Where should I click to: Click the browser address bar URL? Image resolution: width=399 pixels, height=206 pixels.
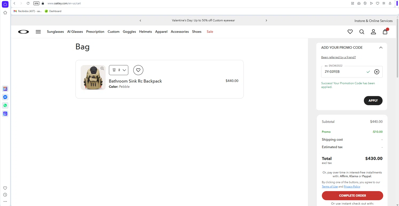pos(64,3)
